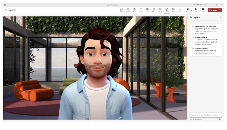Open the React emoji menu
This screenshot has height=130, width=227.
pyautogui.click(x=141, y=10)
